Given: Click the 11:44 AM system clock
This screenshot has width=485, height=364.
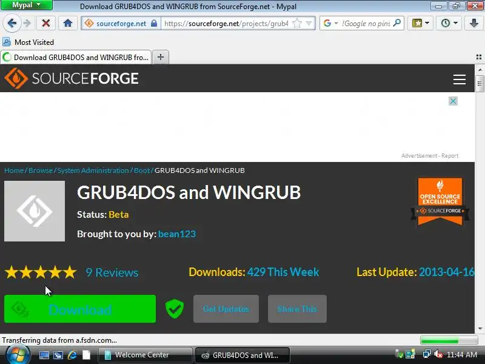Looking at the screenshot, I should coord(462,354).
